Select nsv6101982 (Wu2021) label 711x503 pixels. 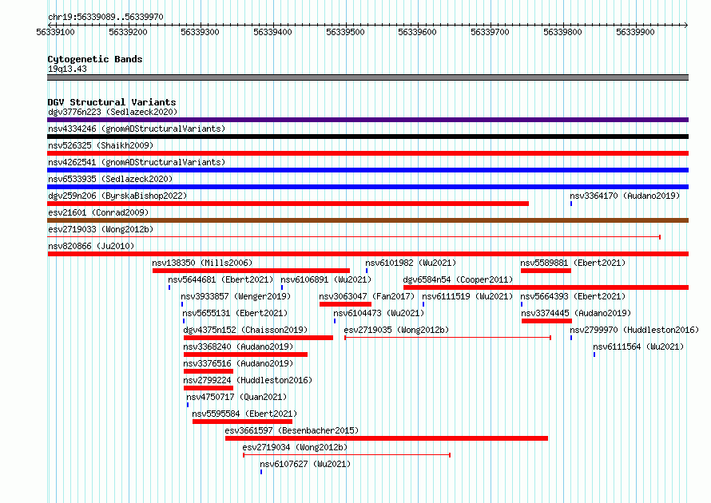tap(411, 263)
